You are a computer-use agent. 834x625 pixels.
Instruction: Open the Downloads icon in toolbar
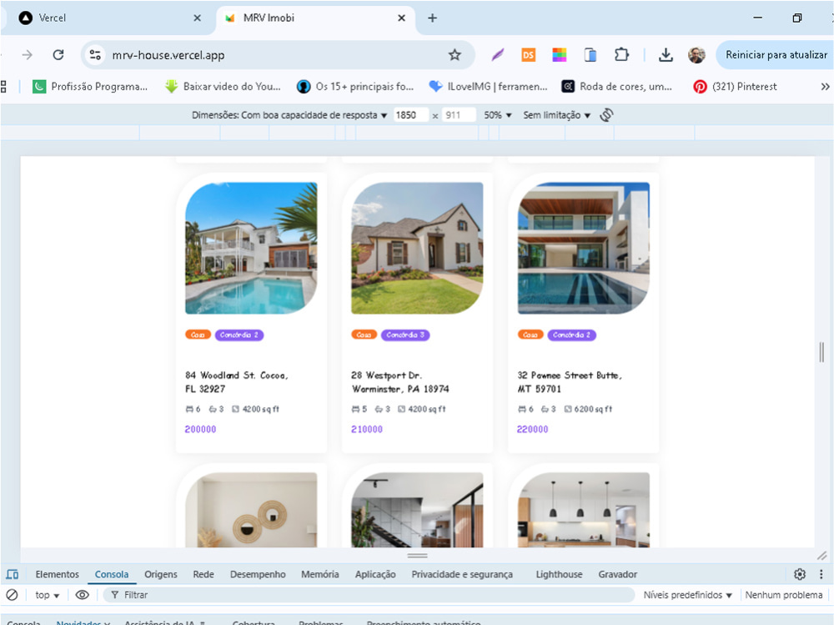[666, 55]
